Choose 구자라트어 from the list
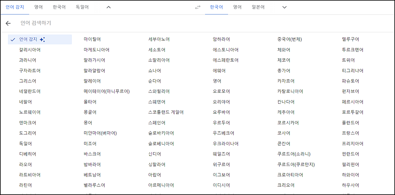 click(30, 71)
